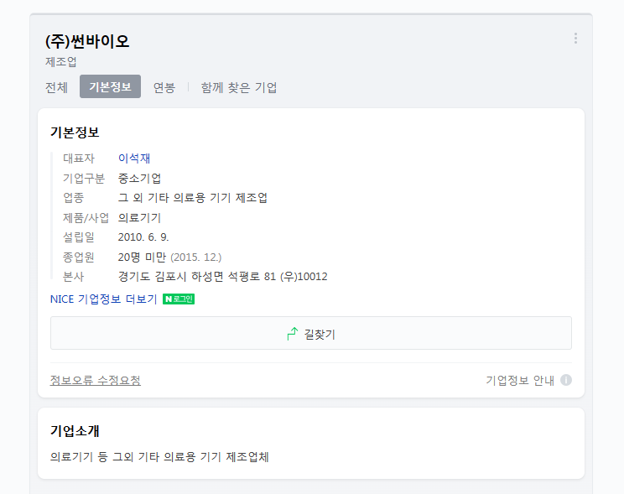The image size is (624, 494).
Task: Open the 함께 찾은 기업 tab
Action: pos(239,87)
